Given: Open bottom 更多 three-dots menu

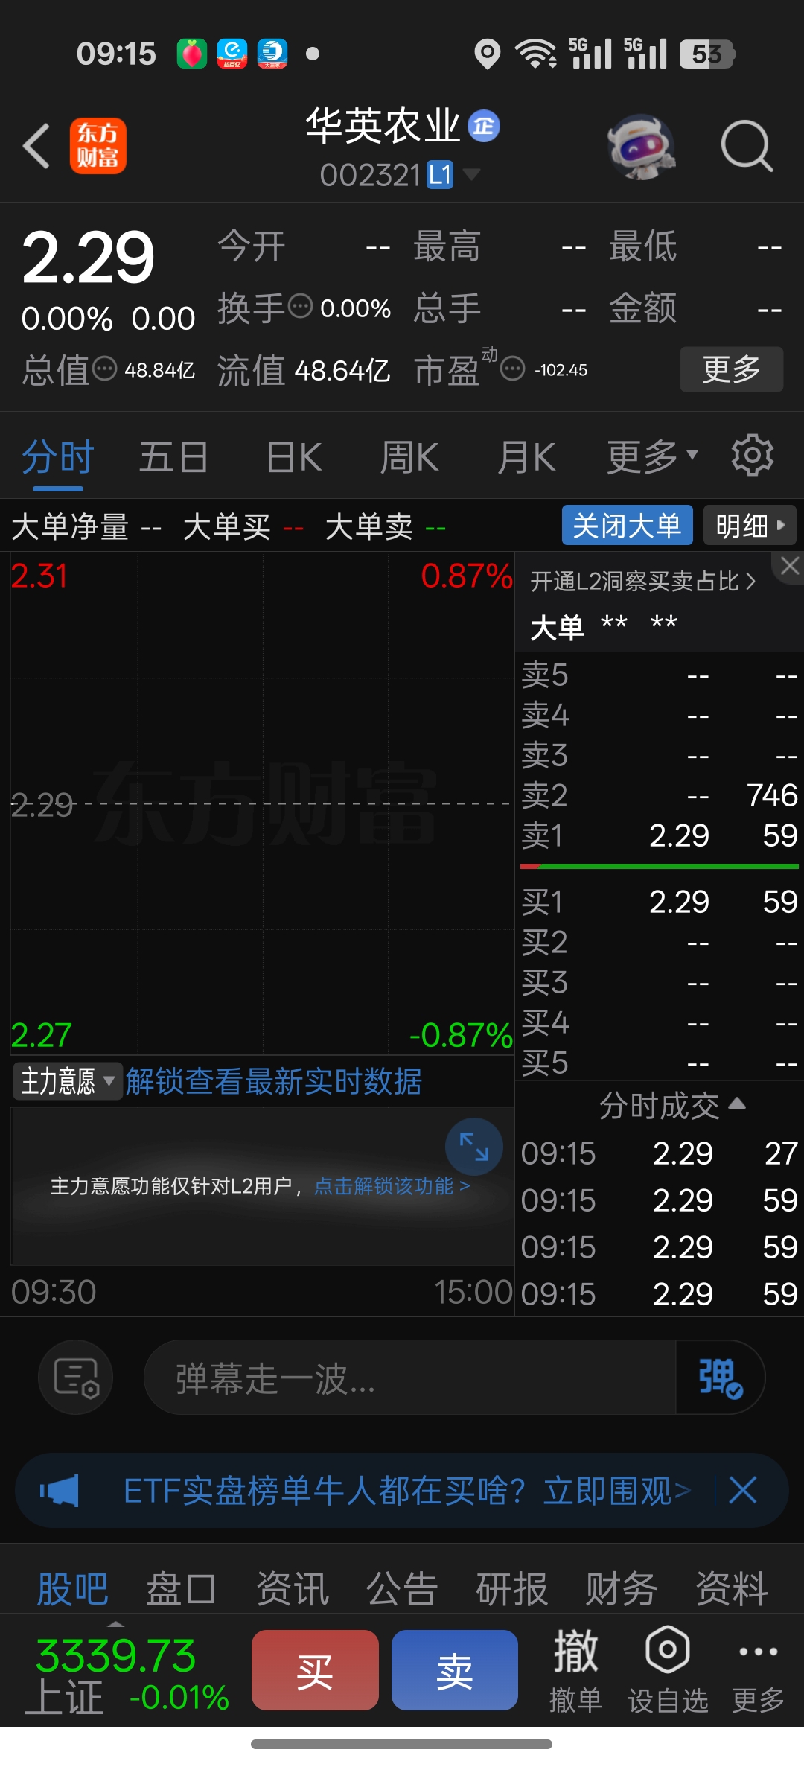Looking at the screenshot, I should pyautogui.click(x=759, y=1672).
